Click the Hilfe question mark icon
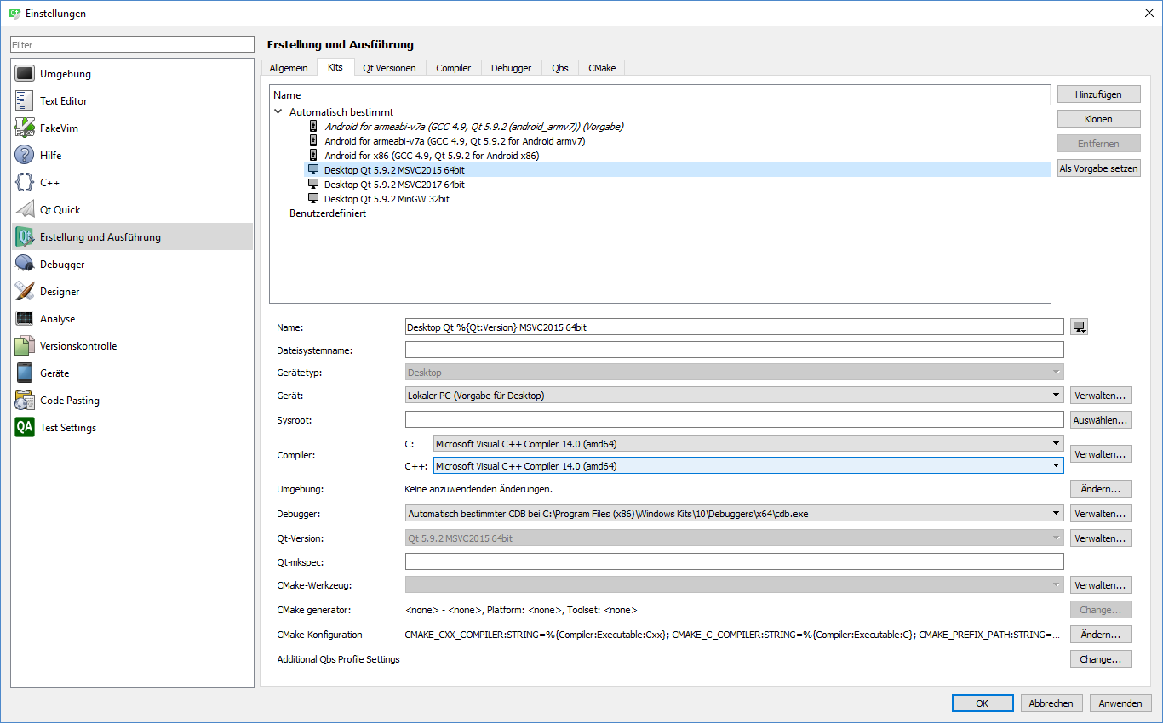The image size is (1163, 723). pos(25,156)
